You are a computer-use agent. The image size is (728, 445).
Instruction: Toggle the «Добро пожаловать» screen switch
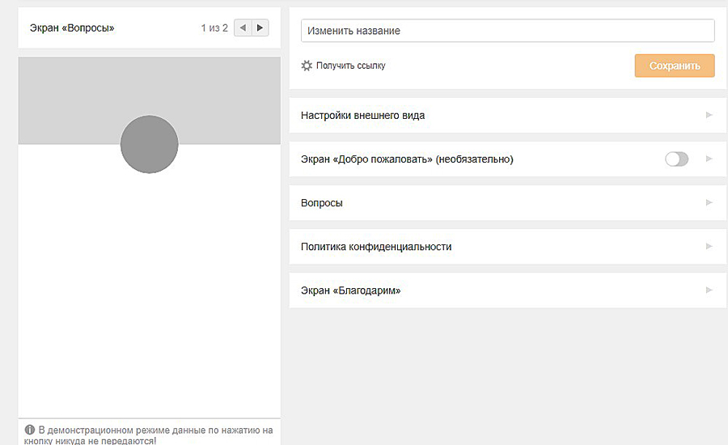tap(676, 159)
